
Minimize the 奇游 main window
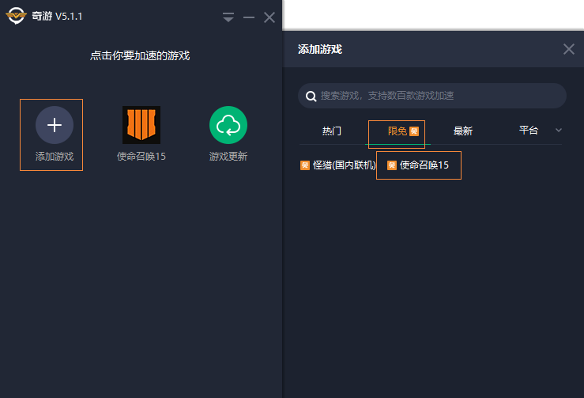(249, 17)
